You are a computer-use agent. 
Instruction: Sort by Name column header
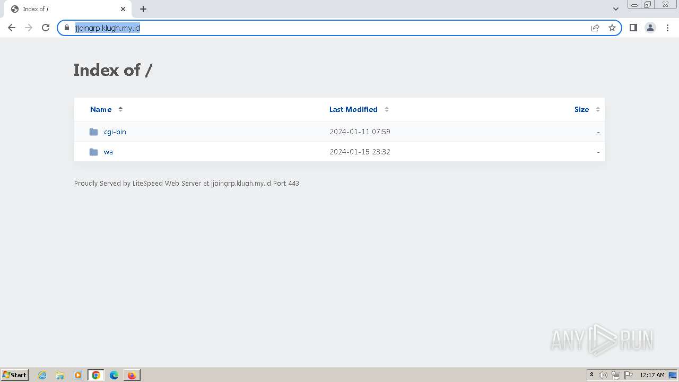point(101,109)
